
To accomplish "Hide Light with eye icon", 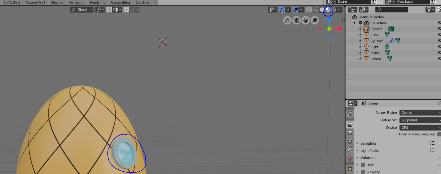I will (439, 47).
